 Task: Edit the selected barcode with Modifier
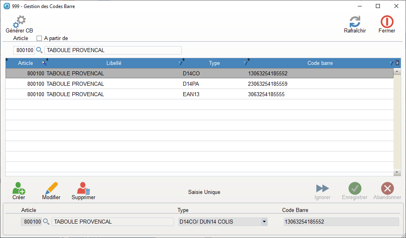coord(51,189)
